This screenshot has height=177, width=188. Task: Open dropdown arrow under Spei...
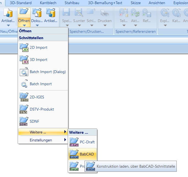coord(67,25)
